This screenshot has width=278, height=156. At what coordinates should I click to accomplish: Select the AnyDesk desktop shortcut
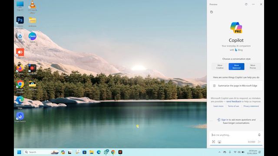[x=20, y=53]
